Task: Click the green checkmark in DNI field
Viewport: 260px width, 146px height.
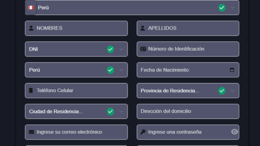Action: 110,49
